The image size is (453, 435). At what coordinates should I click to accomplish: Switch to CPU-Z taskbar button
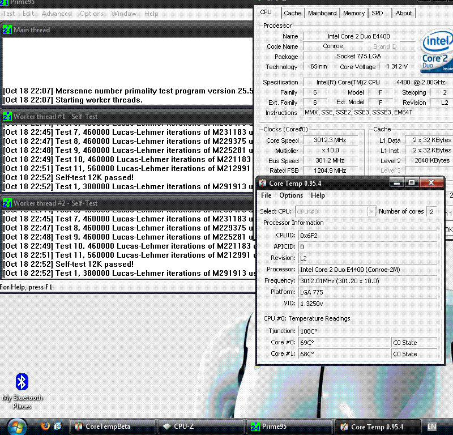click(x=201, y=427)
